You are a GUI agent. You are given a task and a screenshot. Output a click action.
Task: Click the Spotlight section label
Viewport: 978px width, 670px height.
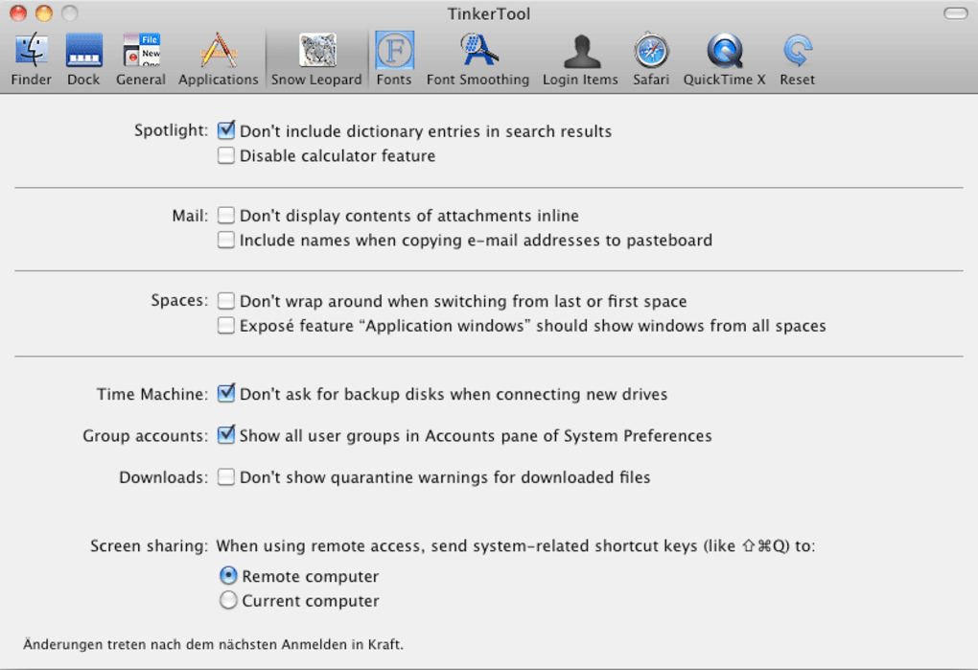171,130
